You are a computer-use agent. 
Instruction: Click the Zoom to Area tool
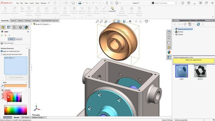tap(101, 21)
